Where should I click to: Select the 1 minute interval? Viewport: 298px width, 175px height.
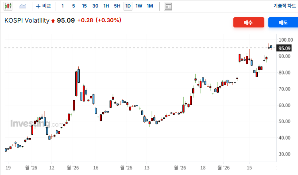pyautogui.click(x=62, y=6)
